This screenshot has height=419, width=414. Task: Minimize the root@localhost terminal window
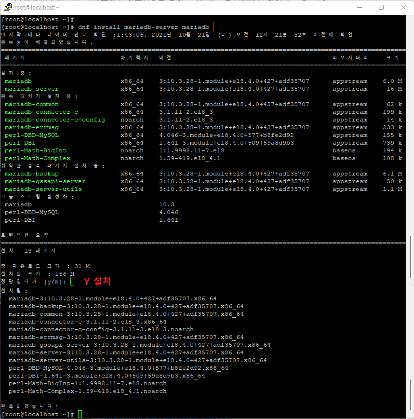tap(360, 8)
